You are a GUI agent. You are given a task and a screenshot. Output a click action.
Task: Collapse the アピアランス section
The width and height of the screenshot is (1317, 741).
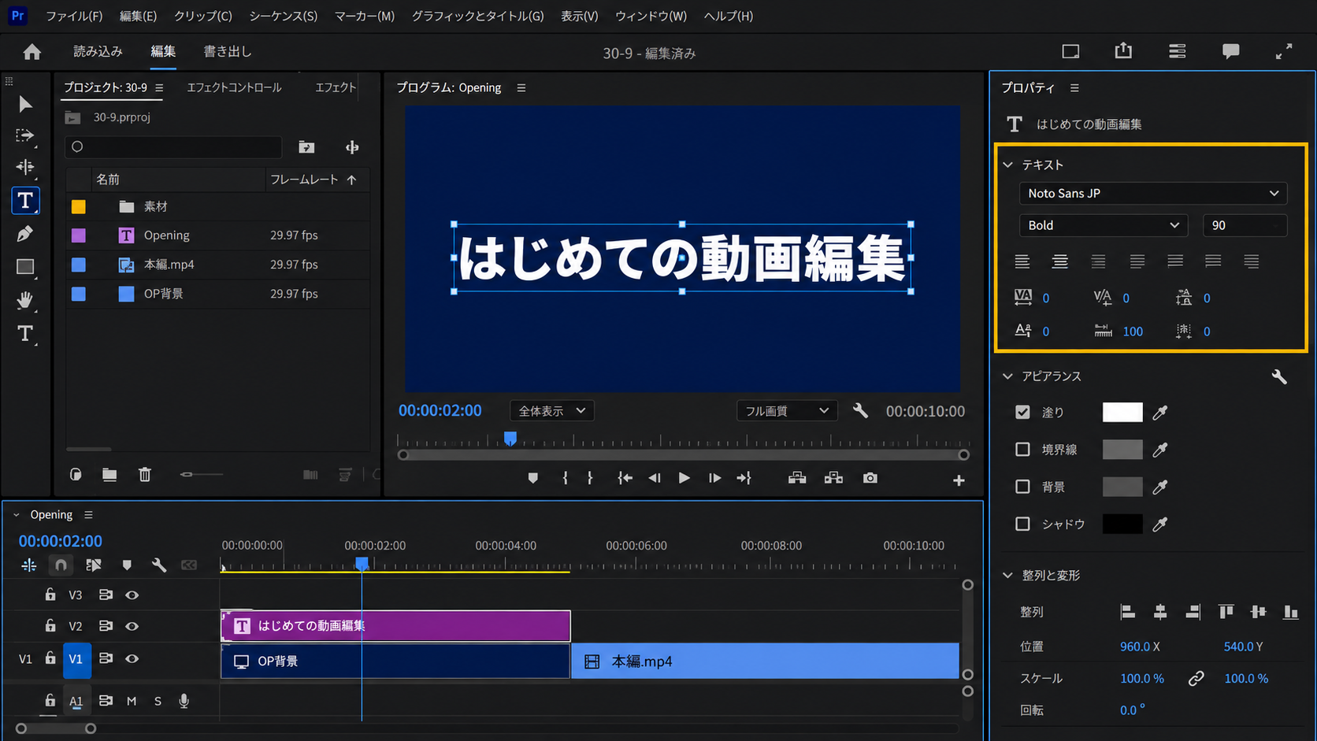click(x=1008, y=376)
